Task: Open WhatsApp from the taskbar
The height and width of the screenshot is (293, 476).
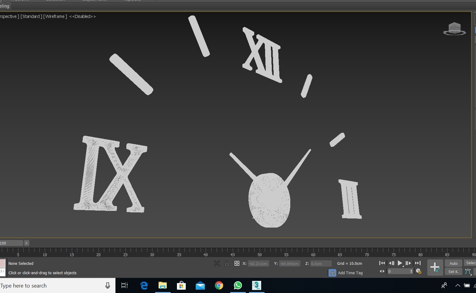Action: pos(238,285)
